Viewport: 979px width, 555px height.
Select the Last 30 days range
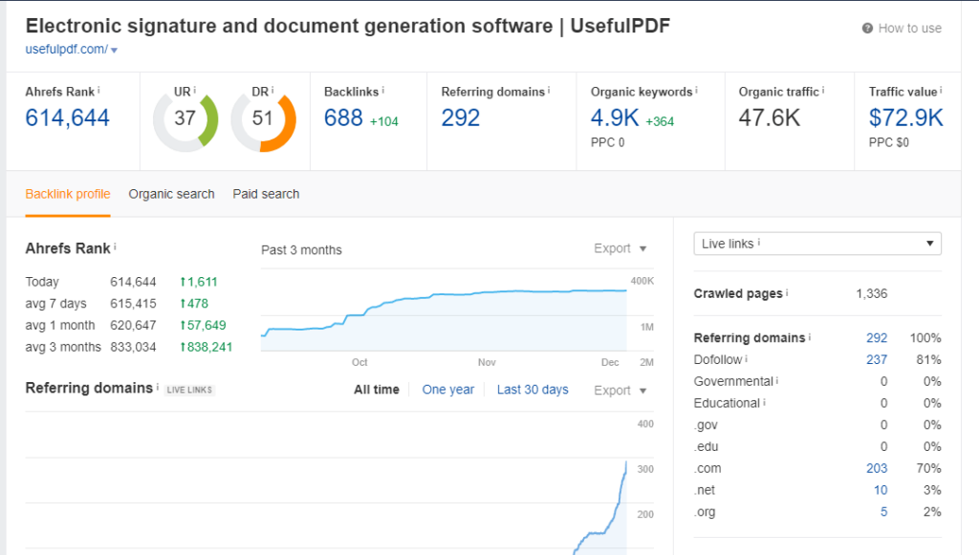coord(533,390)
